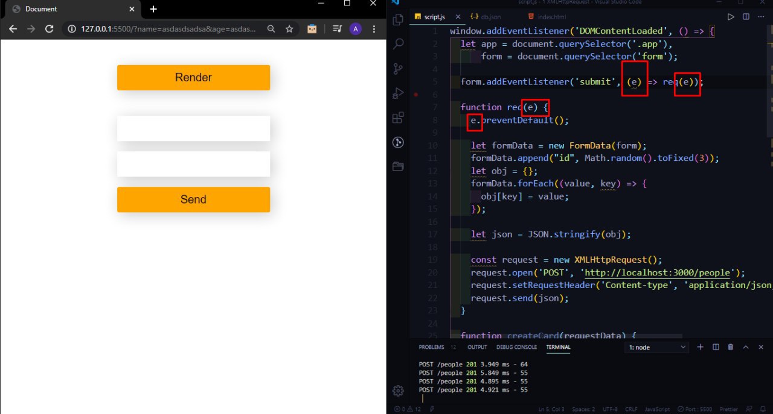Reload the page in Chrome
773x414 pixels.
tap(50, 29)
